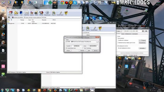Image resolution: width=164 pixels, height=92 pixels.
Task: Toggle the Patch TimeStamp checkbox
Action: pos(83,48)
